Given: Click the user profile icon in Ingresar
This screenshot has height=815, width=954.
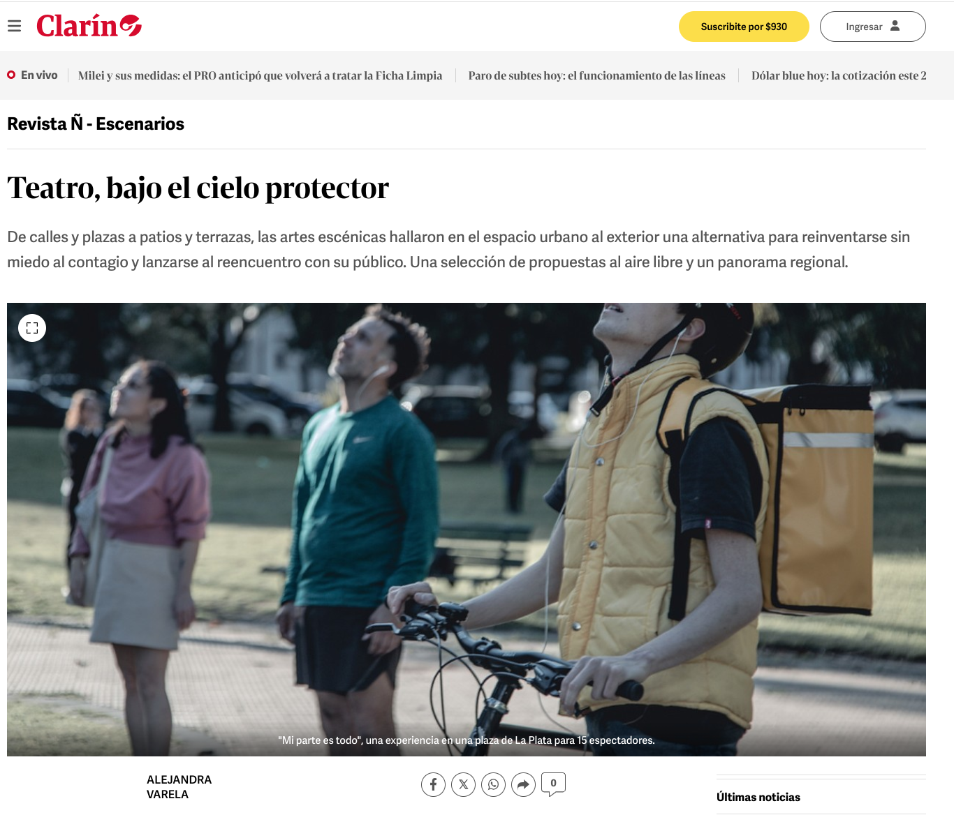Looking at the screenshot, I should pyautogui.click(x=895, y=26).
